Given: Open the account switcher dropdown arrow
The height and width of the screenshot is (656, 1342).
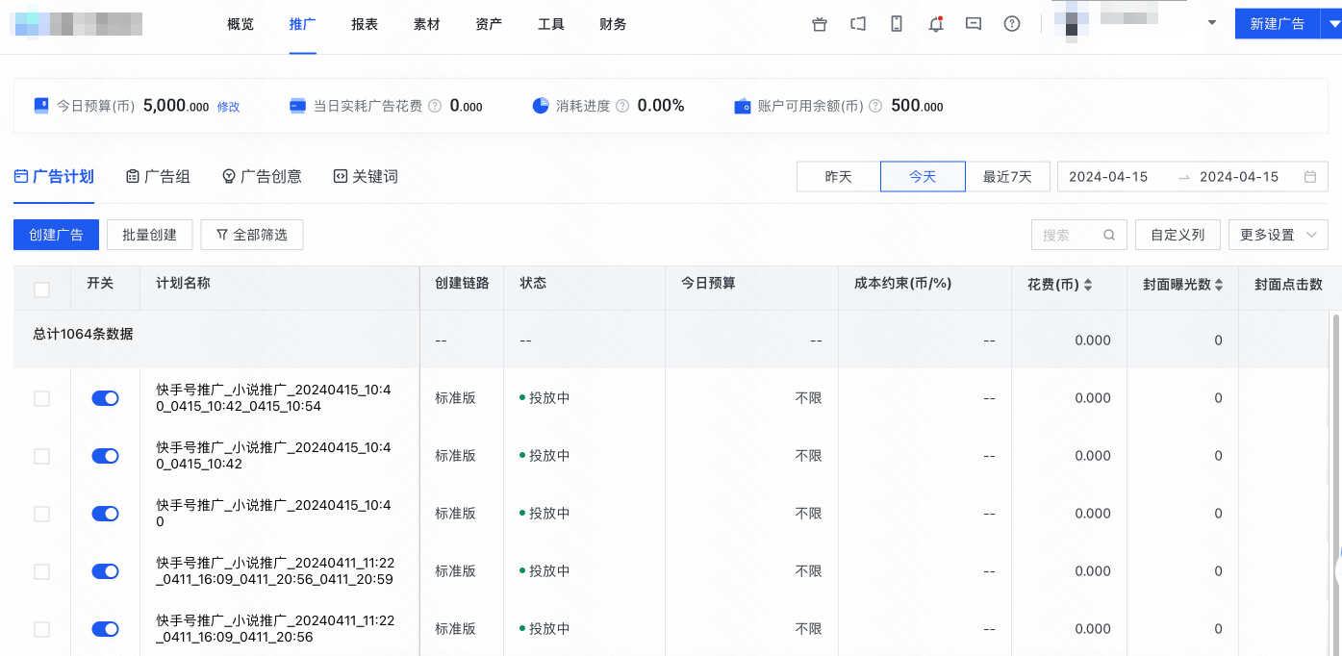Looking at the screenshot, I should (1210, 21).
